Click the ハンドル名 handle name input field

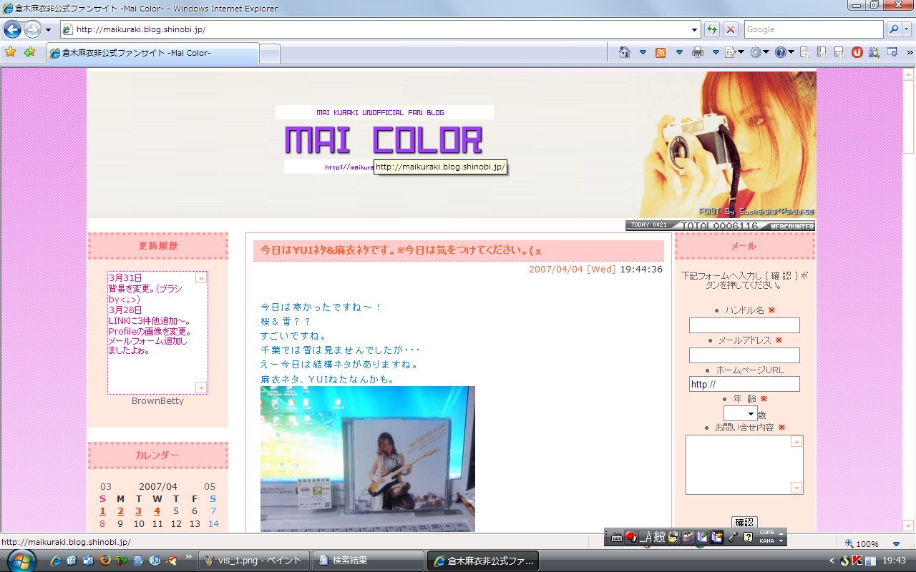[x=744, y=325]
